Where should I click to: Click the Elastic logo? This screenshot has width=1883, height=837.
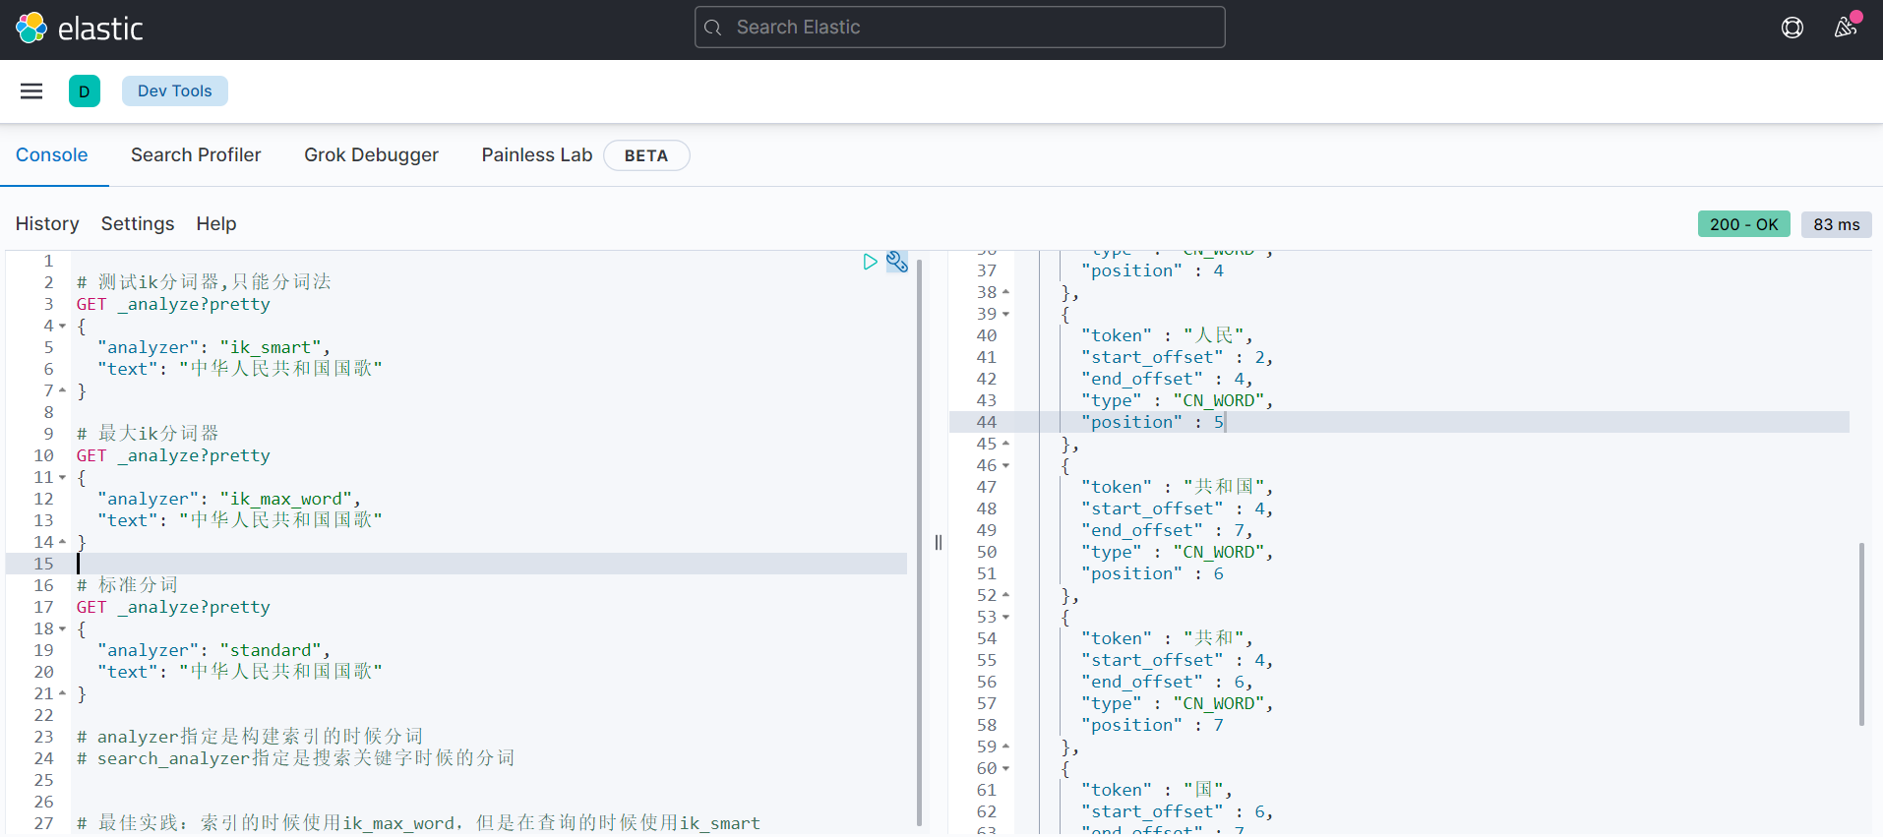80,28
